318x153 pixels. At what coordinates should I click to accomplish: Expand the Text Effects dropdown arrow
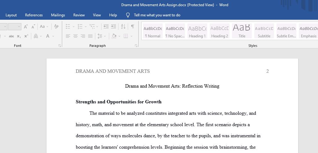pos(41,36)
